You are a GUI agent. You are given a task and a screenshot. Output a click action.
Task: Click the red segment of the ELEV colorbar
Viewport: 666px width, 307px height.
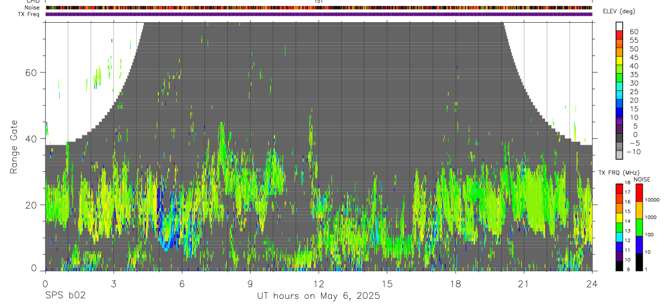click(619, 35)
